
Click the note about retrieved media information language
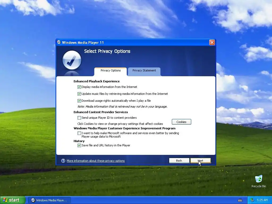[x=122, y=107]
